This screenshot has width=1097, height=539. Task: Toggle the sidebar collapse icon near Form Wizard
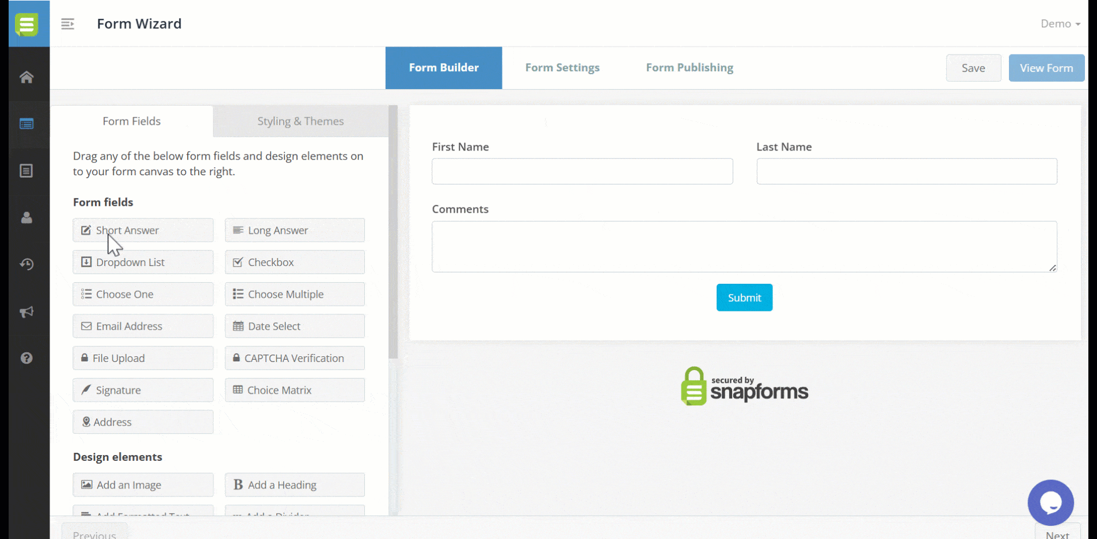tap(67, 24)
